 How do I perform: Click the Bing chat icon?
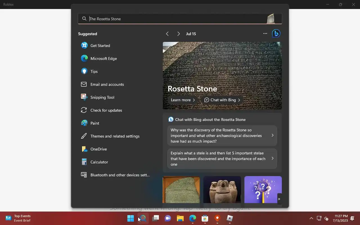point(276,33)
